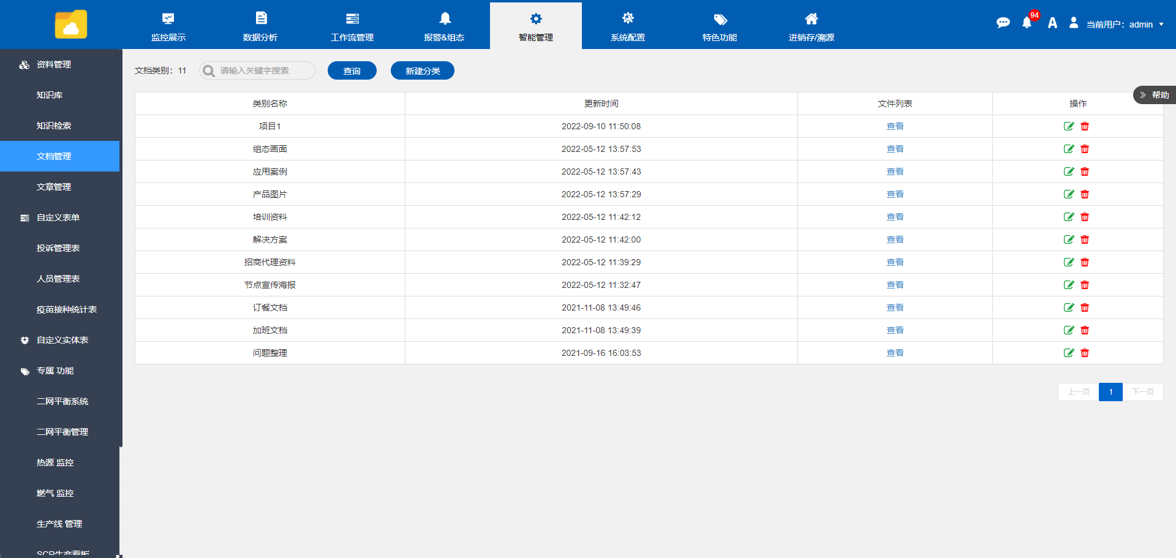Open the 特色功能 top tab
Viewport: 1176px width, 558px height.
tap(720, 26)
